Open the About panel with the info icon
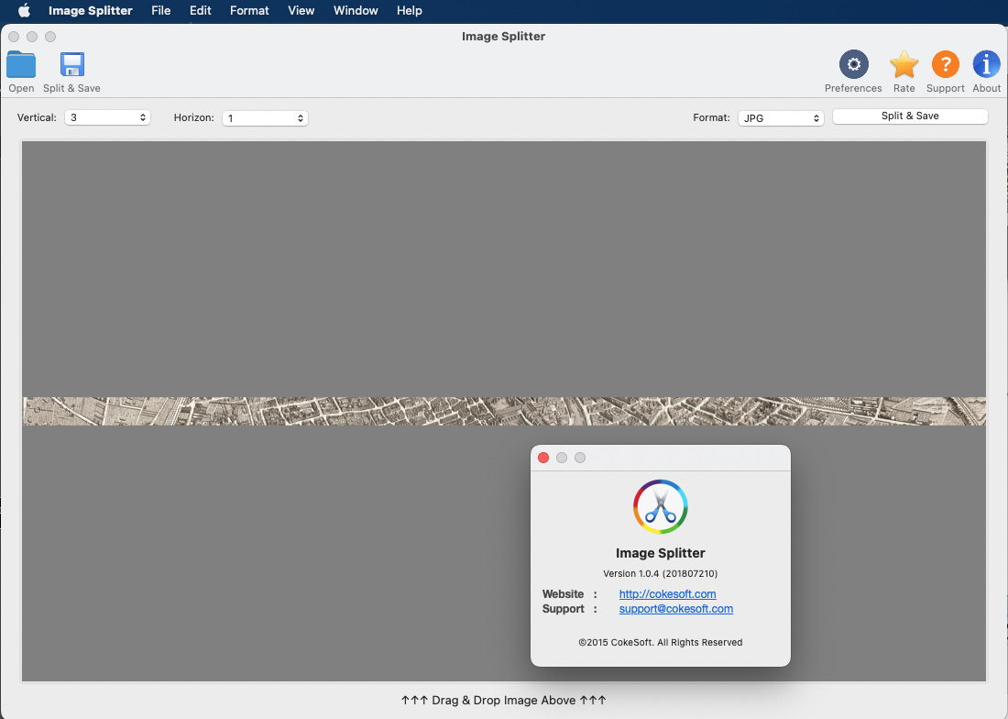Image resolution: width=1008 pixels, height=719 pixels. [x=985, y=64]
